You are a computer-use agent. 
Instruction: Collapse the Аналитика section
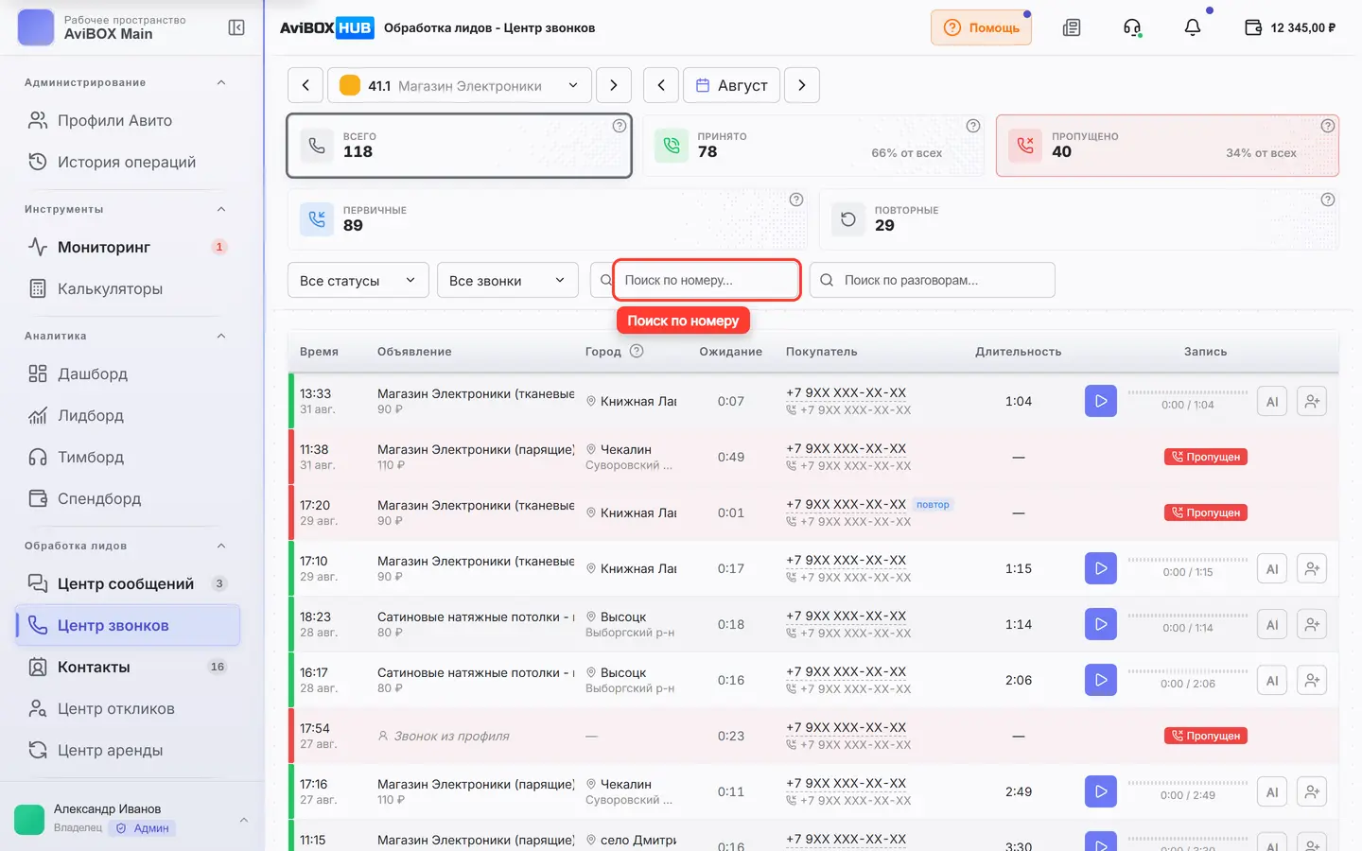(221, 336)
